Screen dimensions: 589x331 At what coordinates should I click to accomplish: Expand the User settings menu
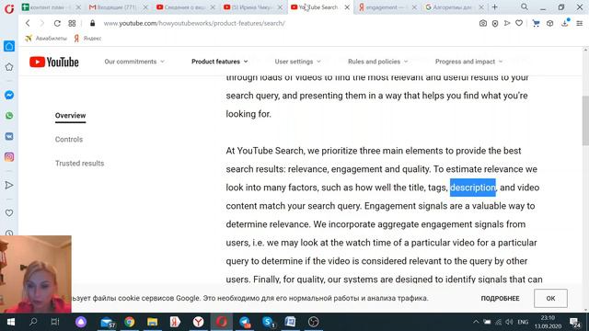point(297,62)
